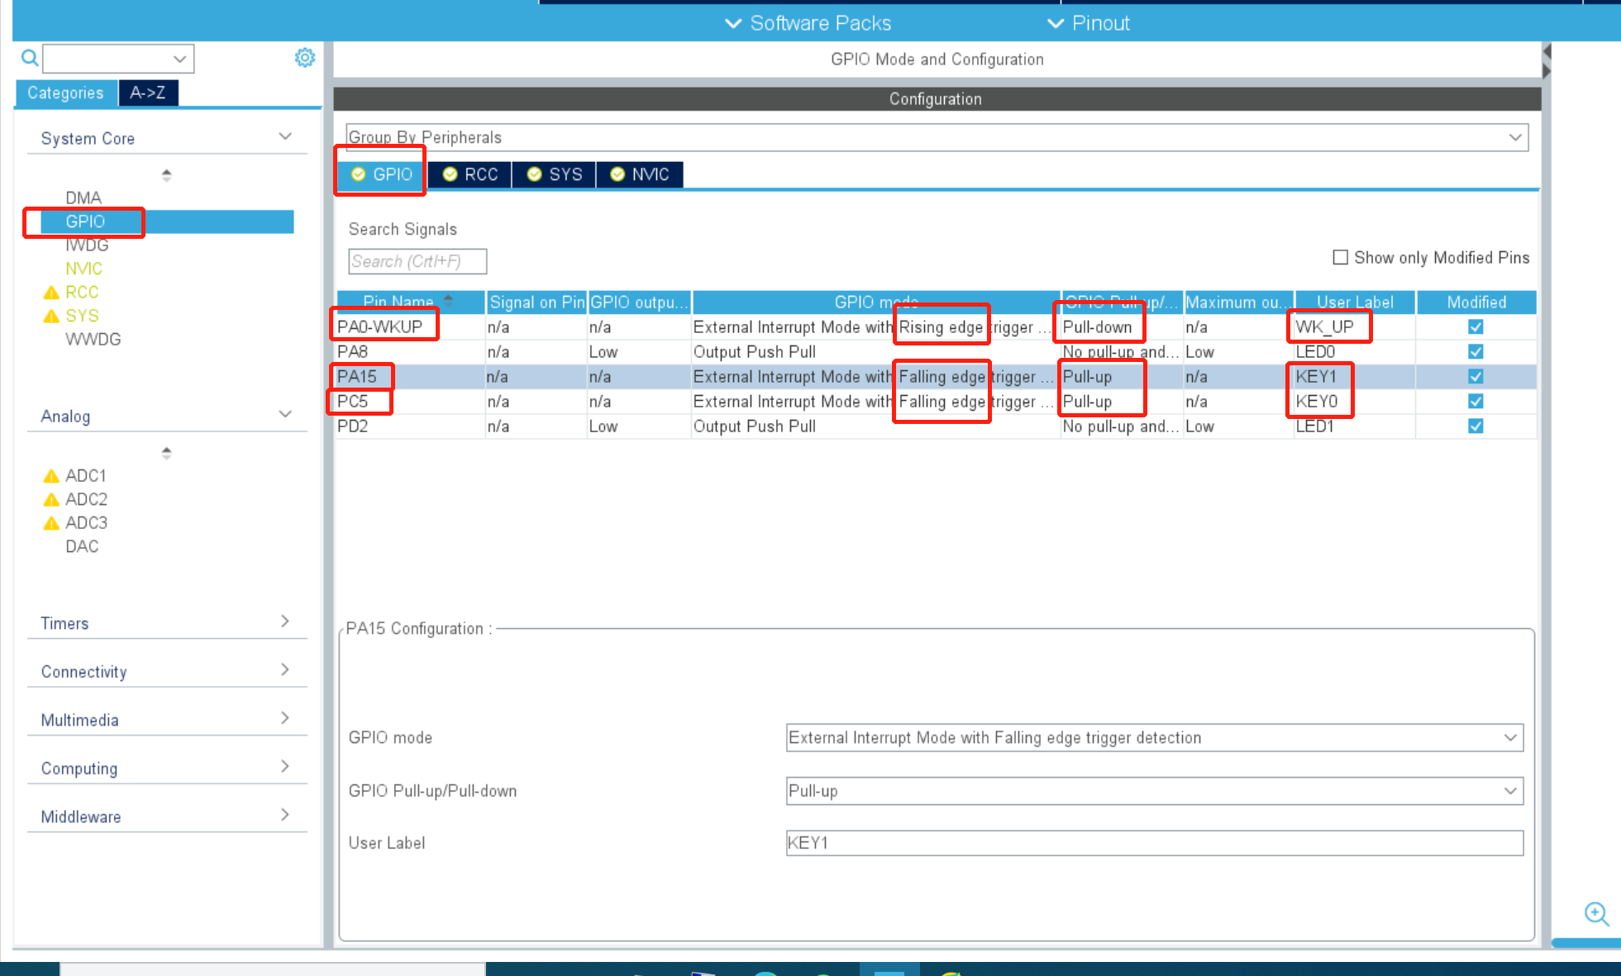The width and height of the screenshot is (1621, 976).
Task: Open the GPIO mode dropdown
Action: click(1154, 738)
